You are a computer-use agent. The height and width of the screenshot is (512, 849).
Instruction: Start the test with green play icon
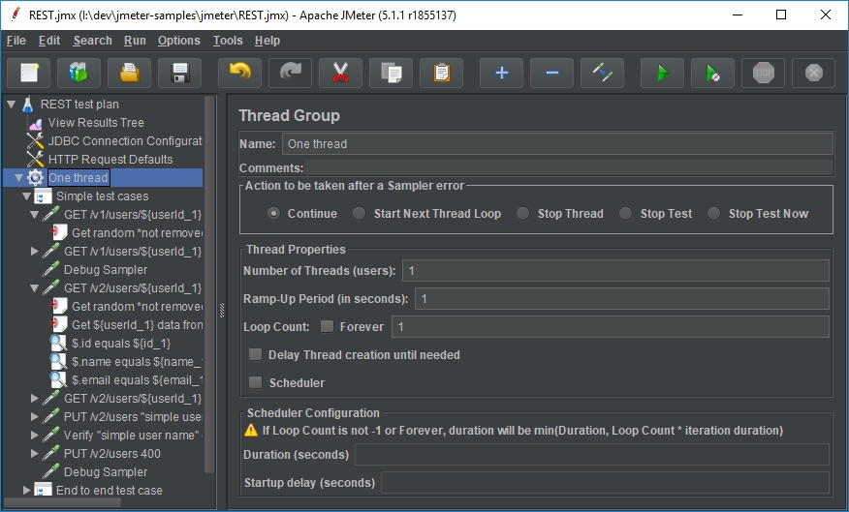click(662, 73)
